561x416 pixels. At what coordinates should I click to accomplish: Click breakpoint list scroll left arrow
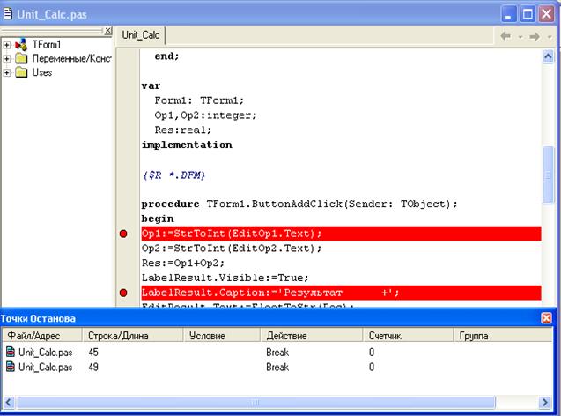click(9, 402)
